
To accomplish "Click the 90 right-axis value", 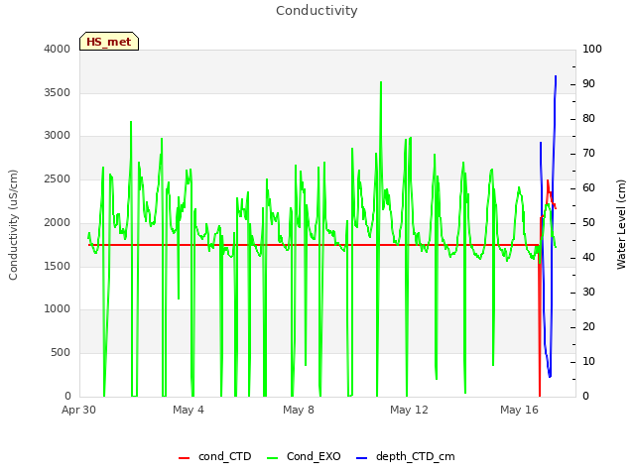I will (588, 83).
